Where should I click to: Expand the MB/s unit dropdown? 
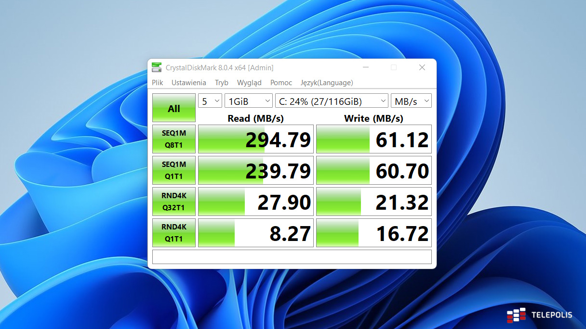click(x=411, y=101)
